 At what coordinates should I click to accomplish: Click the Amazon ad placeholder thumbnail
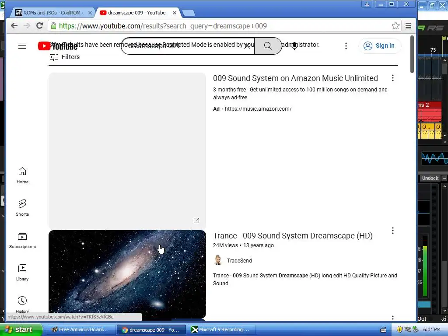tap(127, 151)
